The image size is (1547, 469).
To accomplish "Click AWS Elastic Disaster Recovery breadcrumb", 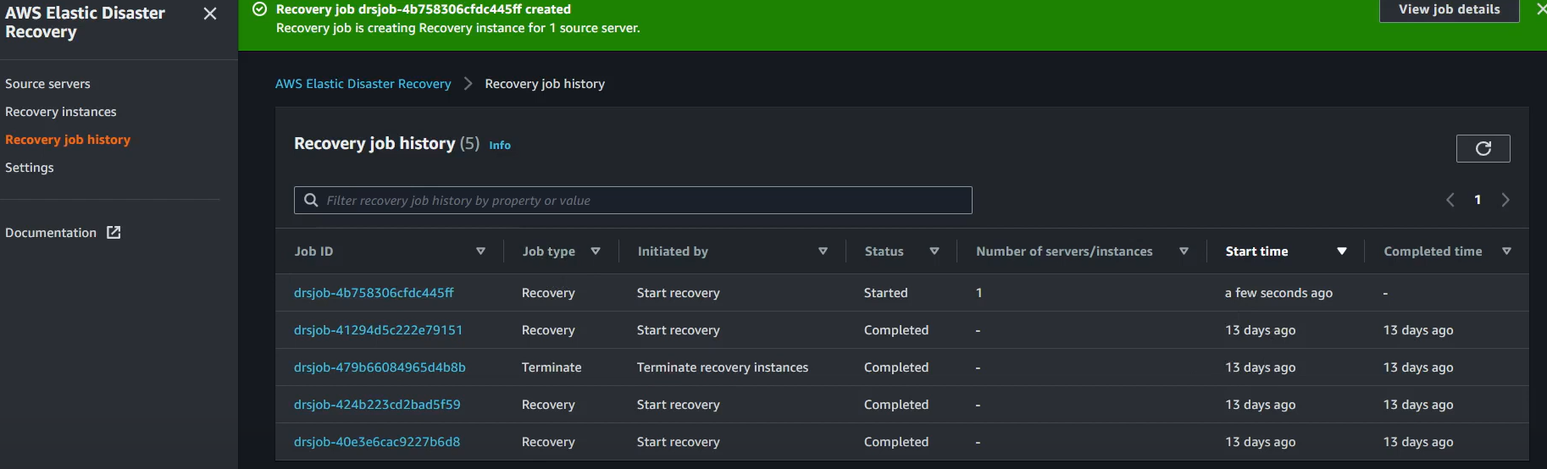I will (x=363, y=83).
